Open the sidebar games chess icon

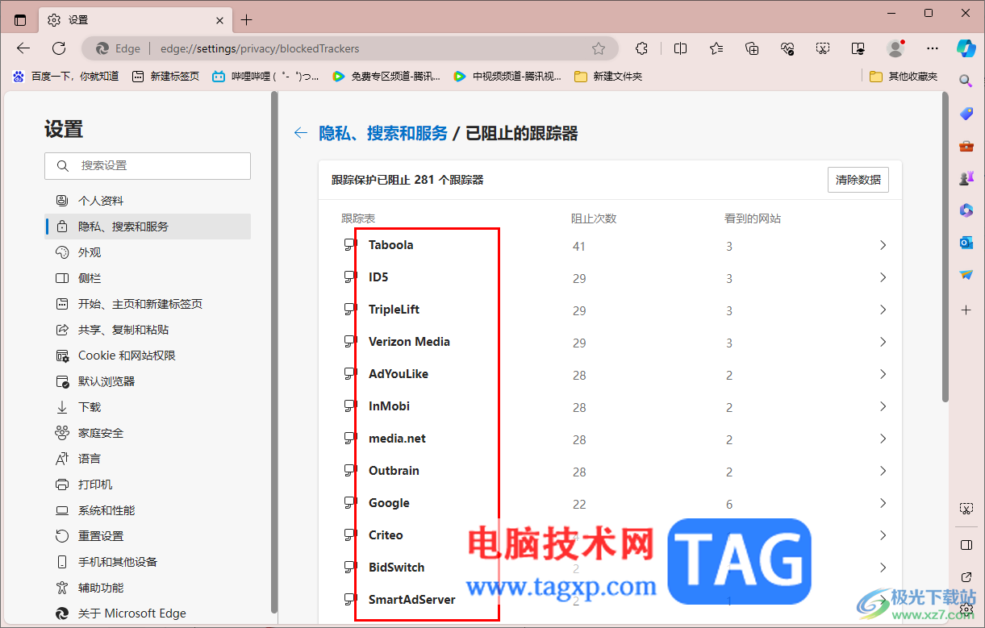[966, 178]
